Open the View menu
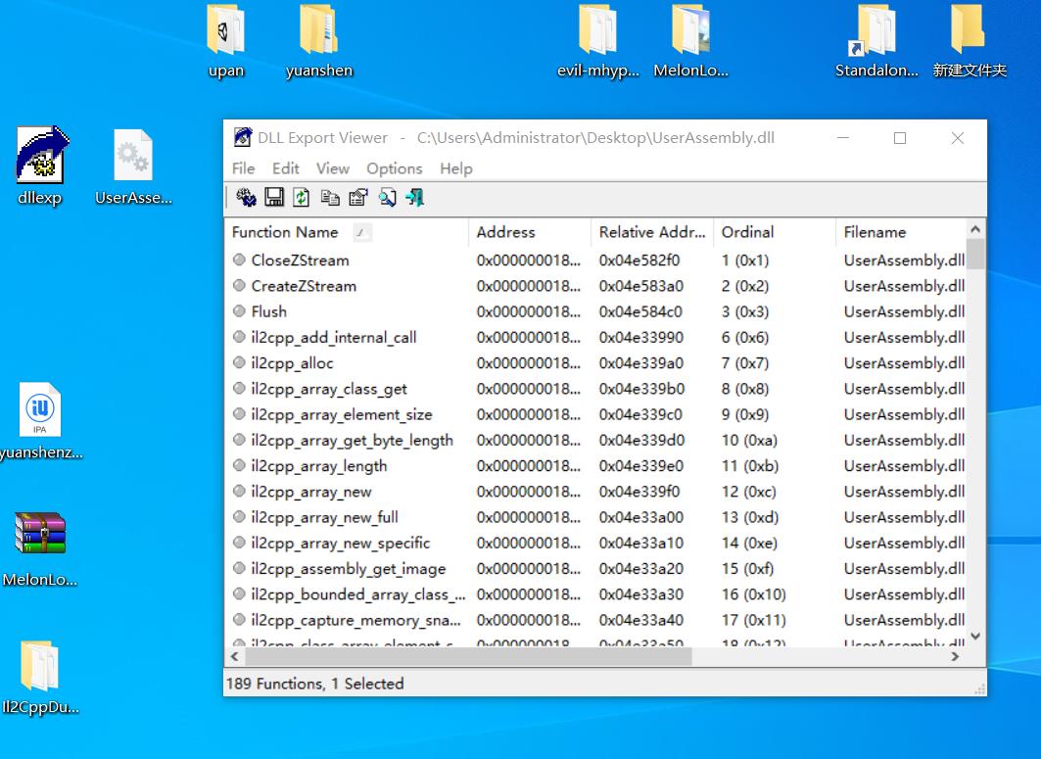Viewport: 1041px width, 759px height. (x=333, y=168)
